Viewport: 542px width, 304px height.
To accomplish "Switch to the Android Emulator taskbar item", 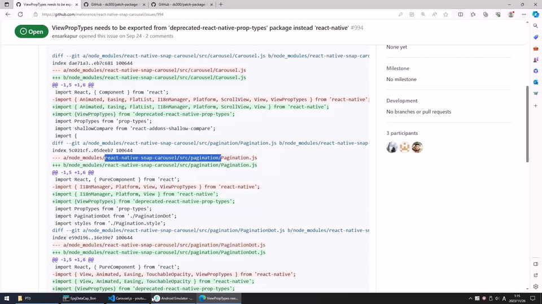I will tap(173, 298).
